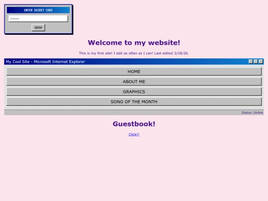Click the last fake window titlebar button
268x201 pixels.
point(261,62)
